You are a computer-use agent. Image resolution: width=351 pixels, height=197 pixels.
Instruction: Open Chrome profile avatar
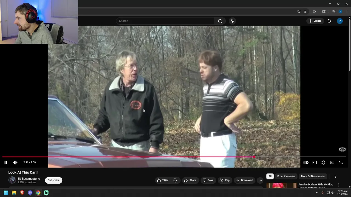pyautogui.click(x=340, y=11)
